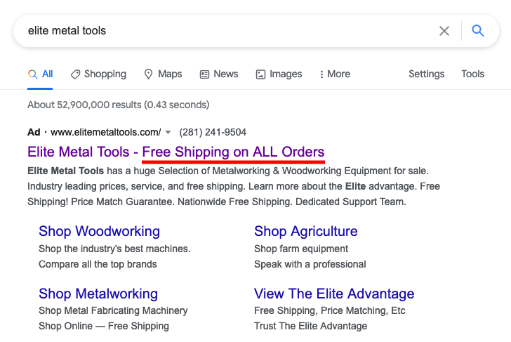Open the Shop Woodworking sitelink
The width and height of the screenshot is (511, 342).
(x=100, y=231)
